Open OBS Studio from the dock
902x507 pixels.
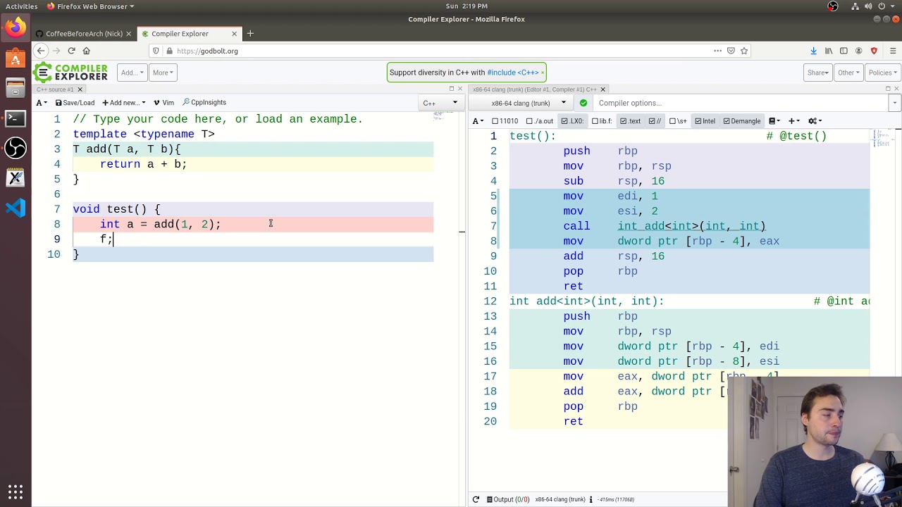(16, 148)
